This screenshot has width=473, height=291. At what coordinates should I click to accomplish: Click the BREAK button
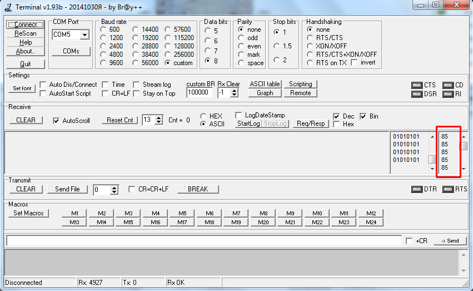198,189
